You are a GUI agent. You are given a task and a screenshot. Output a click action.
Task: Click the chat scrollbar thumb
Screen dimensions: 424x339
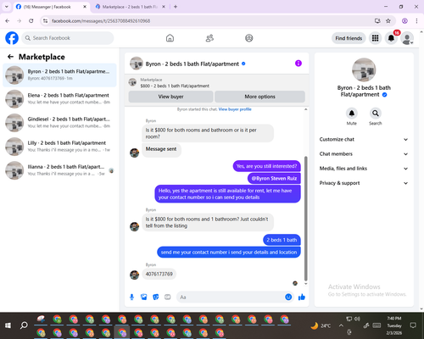pyautogui.click(x=306, y=218)
